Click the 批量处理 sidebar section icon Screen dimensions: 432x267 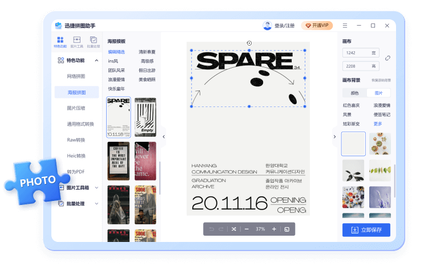pos(61,203)
